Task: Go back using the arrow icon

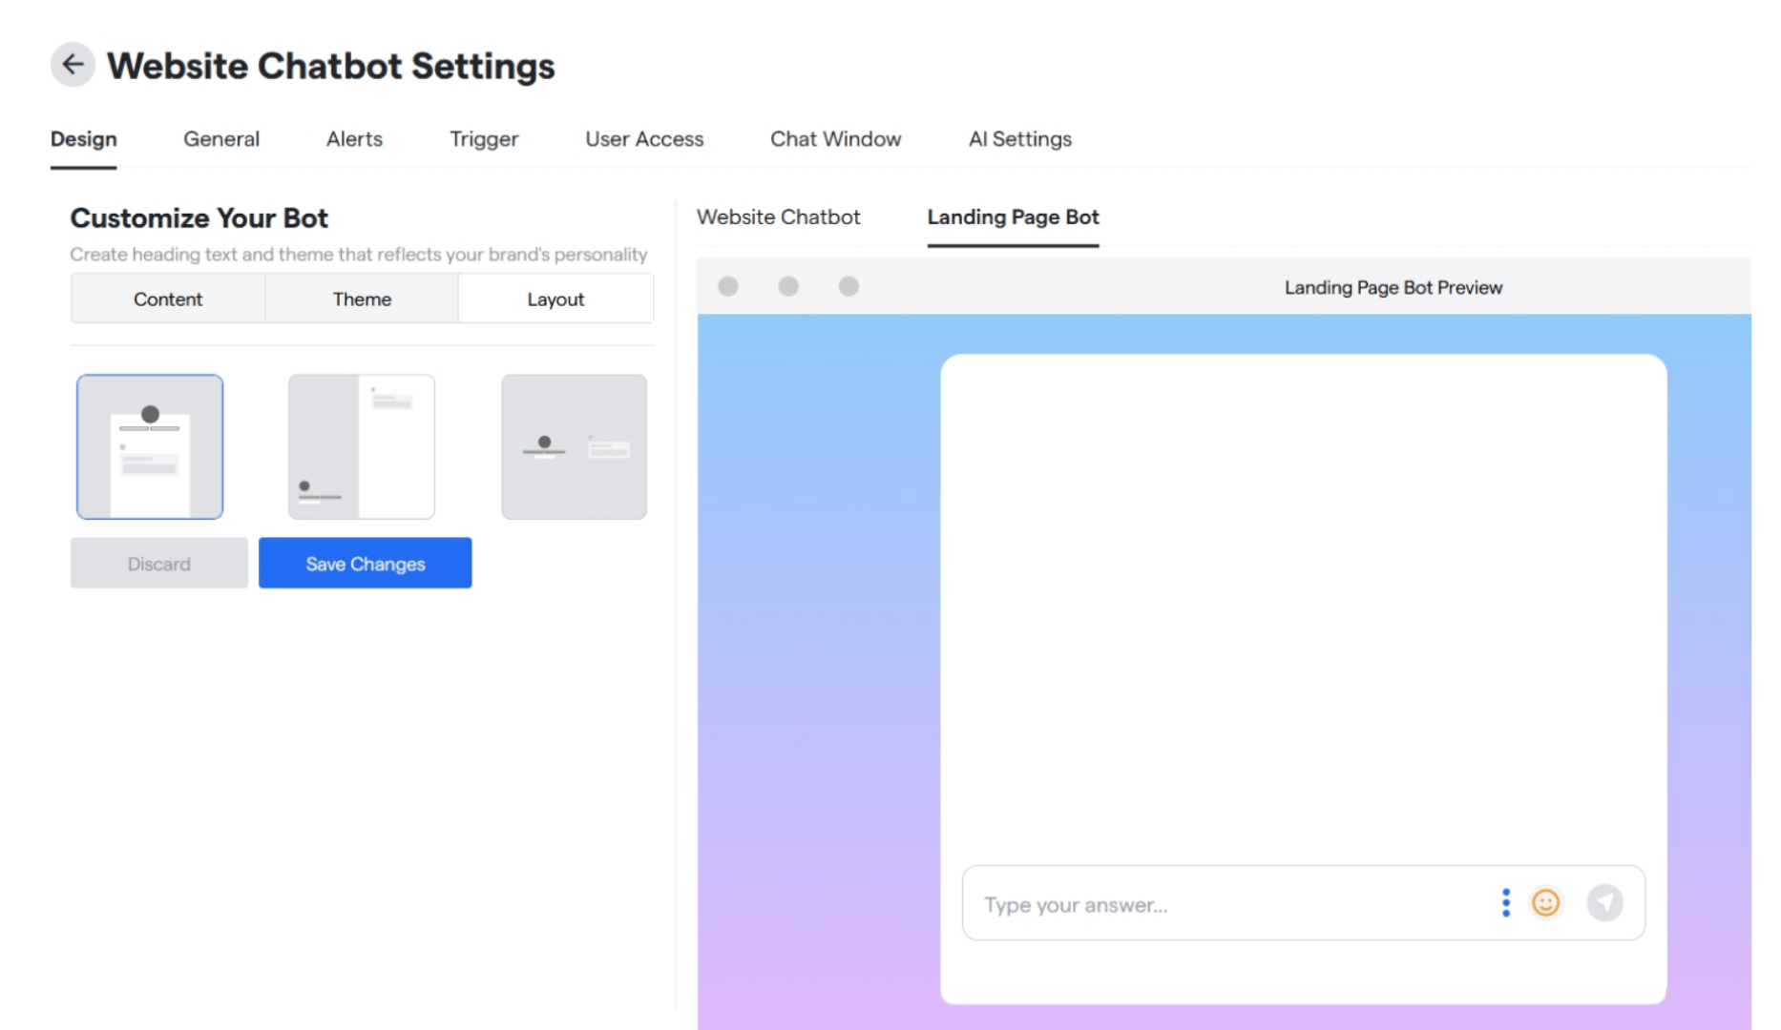Action: pyautogui.click(x=73, y=65)
